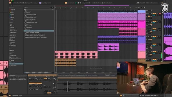172x97 pixels.
Task: Toggle the MIDI map mode button
Action: point(144,3)
